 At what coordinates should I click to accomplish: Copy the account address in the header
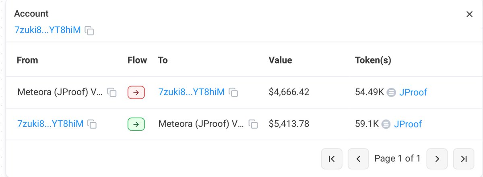(x=90, y=31)
